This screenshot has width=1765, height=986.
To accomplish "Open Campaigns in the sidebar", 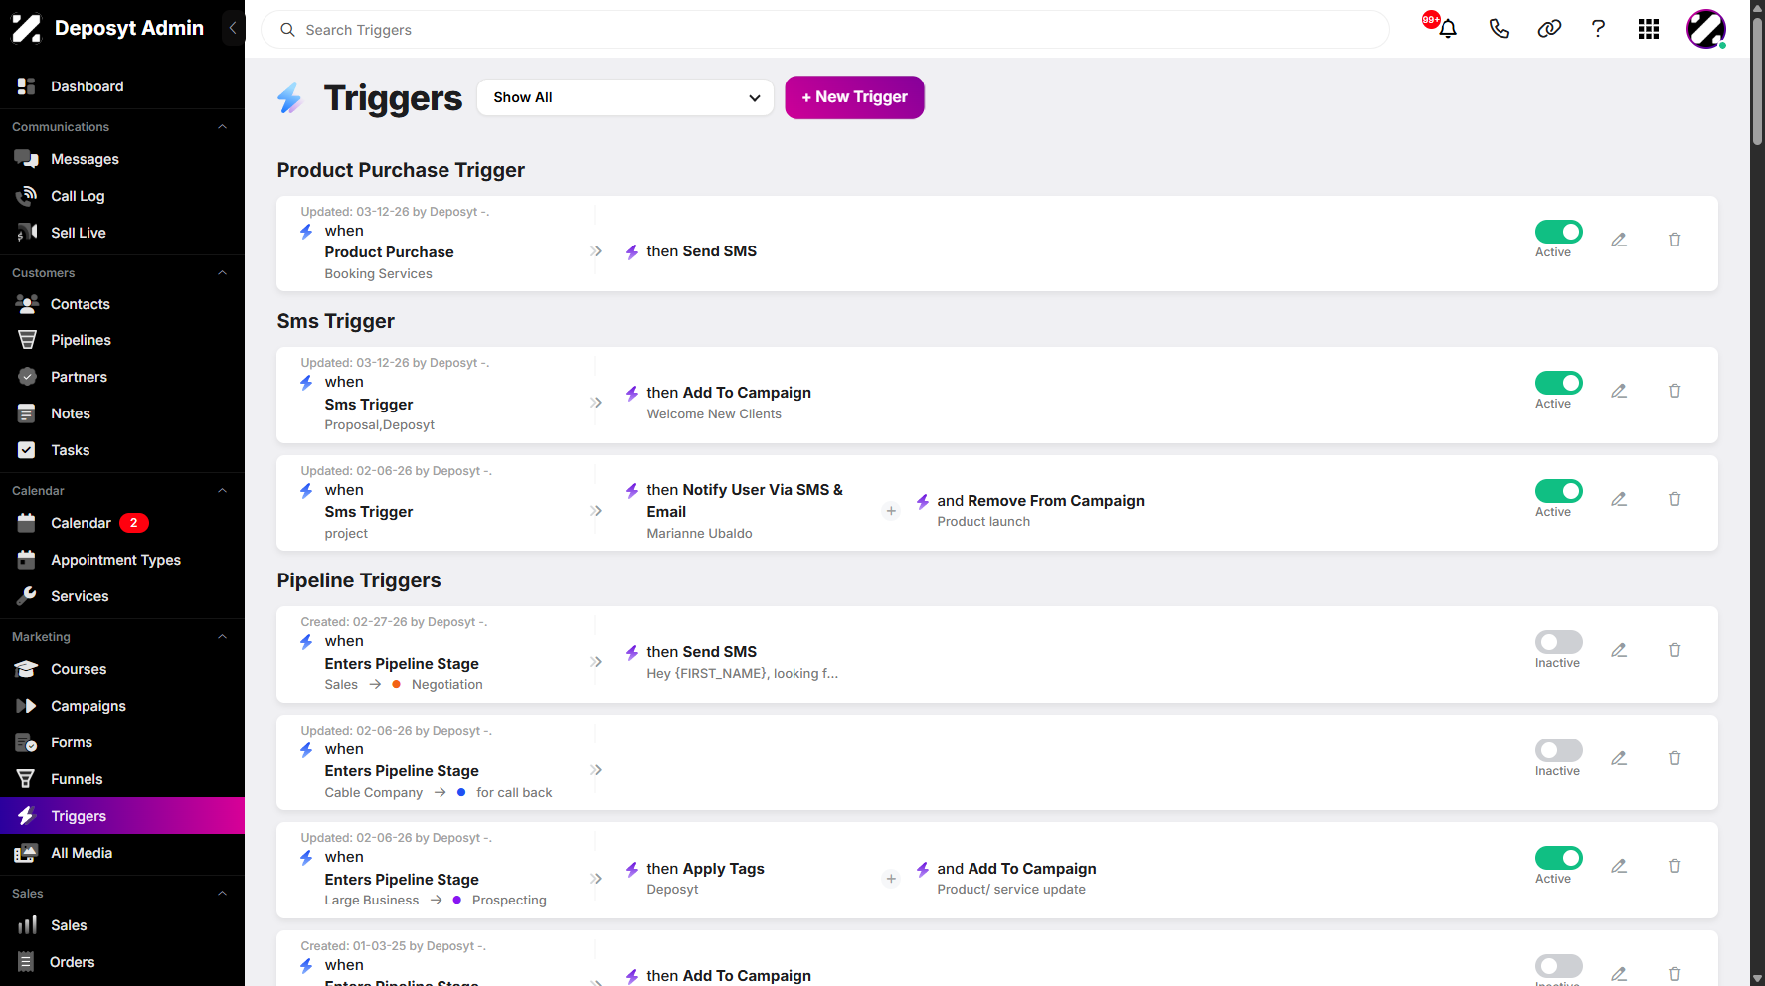I will click(x=122, y=706).
